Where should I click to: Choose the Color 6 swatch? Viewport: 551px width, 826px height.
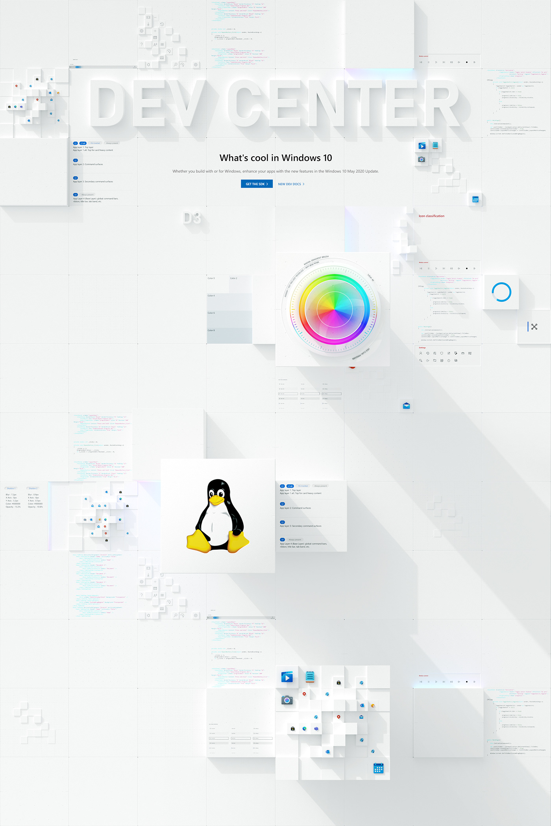click(x=229, y=319)
